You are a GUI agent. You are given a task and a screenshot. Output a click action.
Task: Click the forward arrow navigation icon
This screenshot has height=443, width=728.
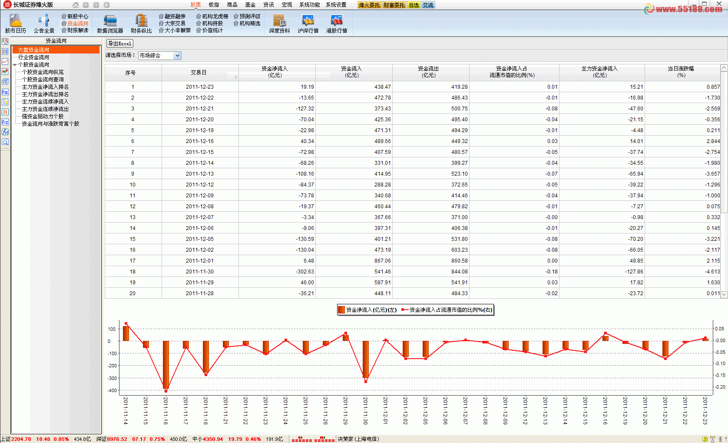tap(96, 5)
